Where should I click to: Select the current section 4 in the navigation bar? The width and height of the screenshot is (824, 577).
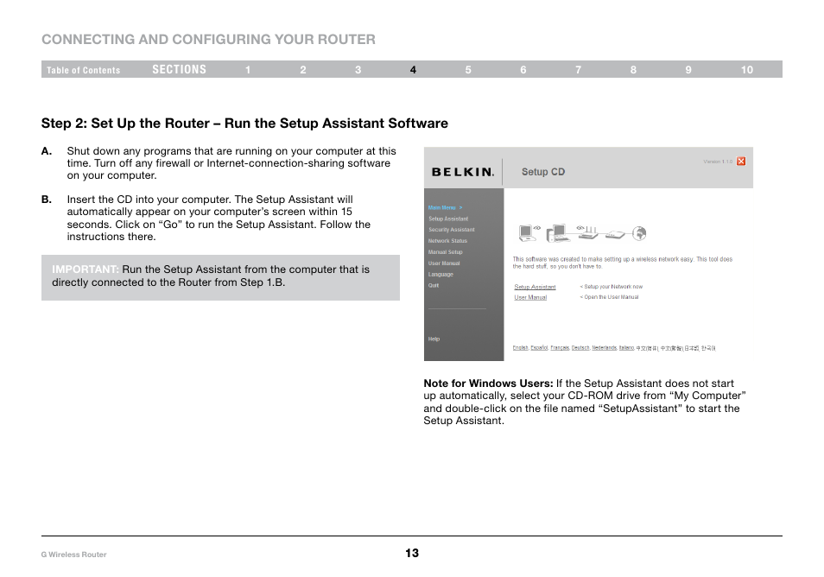413,70
